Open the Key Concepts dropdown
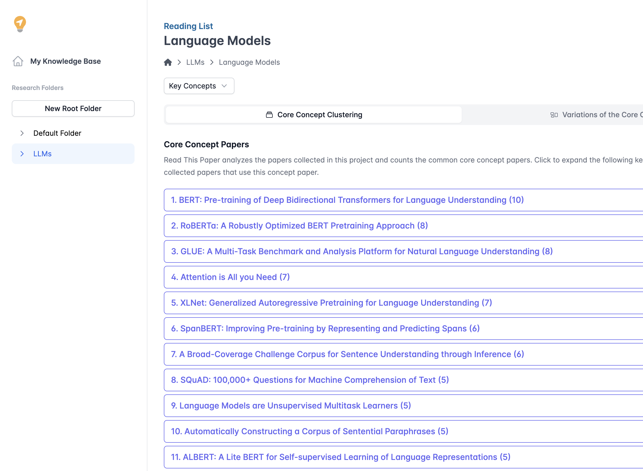The width and height of the screenshot is (643, 471). pyautogui.click(x=199, y=86)
